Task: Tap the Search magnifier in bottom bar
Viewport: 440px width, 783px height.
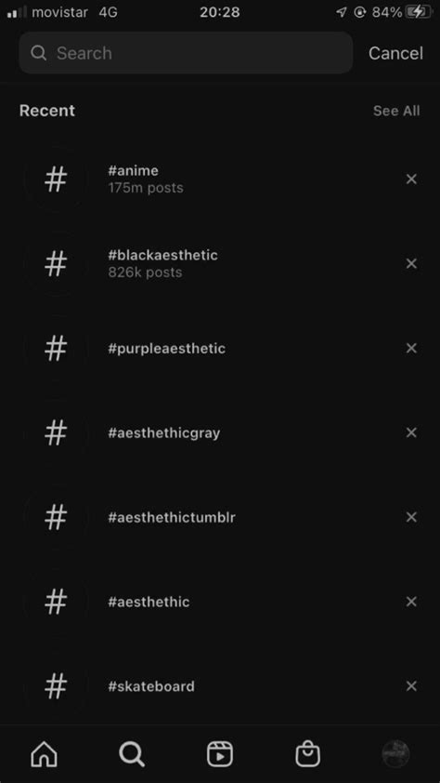Action: [132, 753]
